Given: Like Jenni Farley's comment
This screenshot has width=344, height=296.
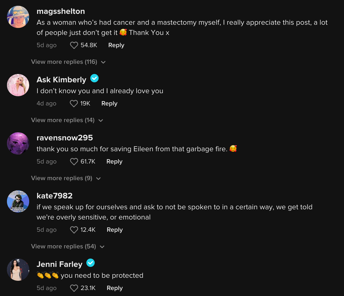Looking at the screenshot, I should 74,288.
